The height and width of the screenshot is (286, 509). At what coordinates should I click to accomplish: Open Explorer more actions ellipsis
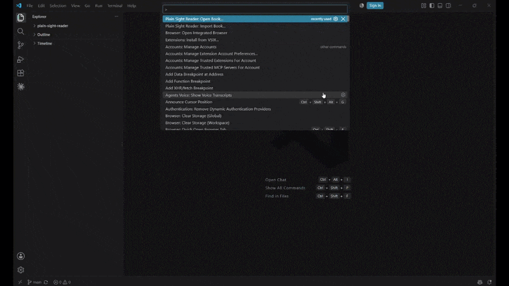tap(116, 17)
